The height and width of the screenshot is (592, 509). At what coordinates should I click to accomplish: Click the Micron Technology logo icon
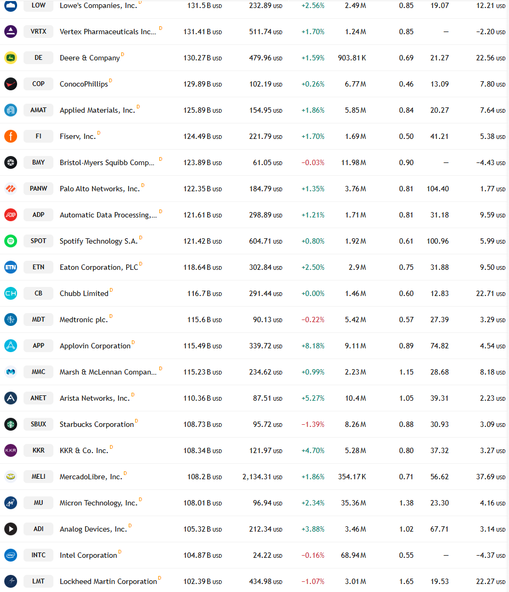tap(11, 503)
